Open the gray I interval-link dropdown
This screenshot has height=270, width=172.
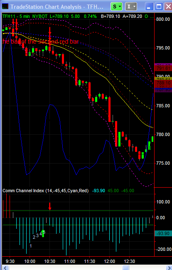click(x=131, y=7)
